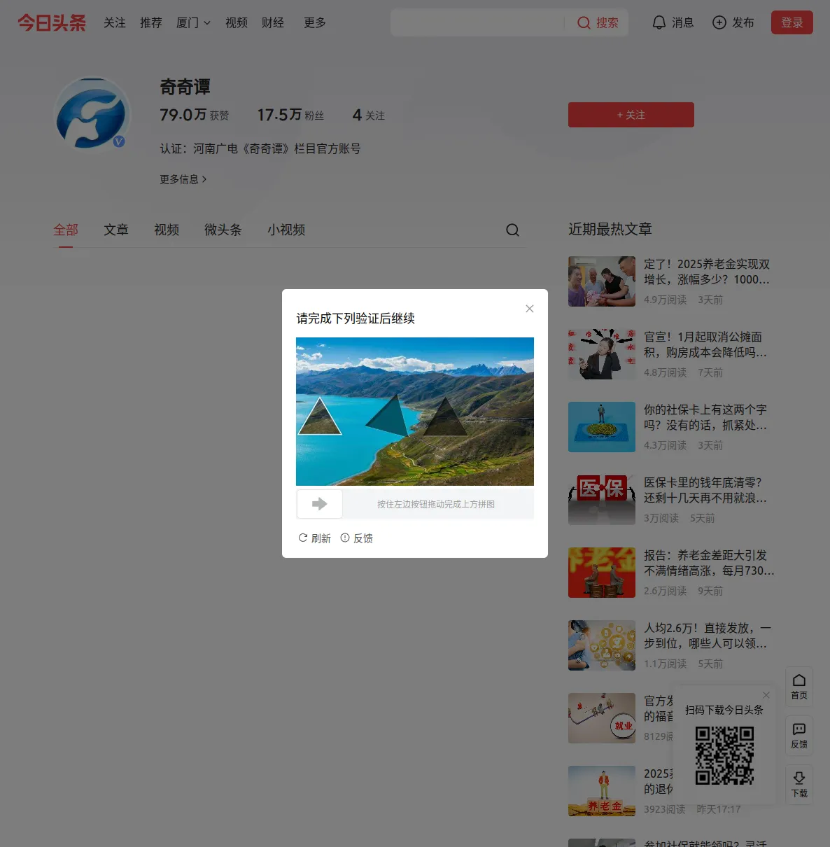Click the 今日头条 logo
Screen dimensions: 830x847
(52, 22)
